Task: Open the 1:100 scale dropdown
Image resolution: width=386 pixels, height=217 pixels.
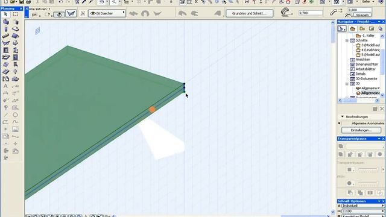Action: 363,211
